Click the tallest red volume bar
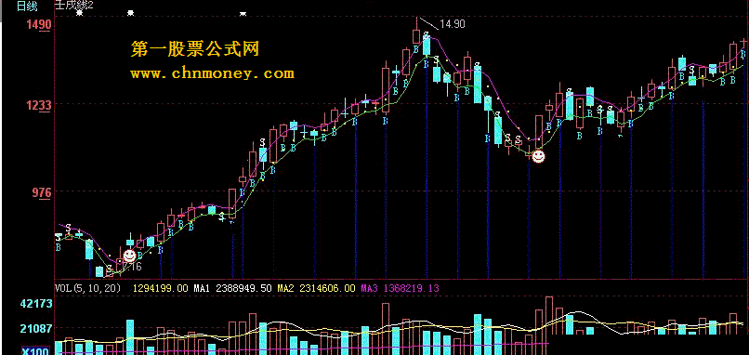Screen dimensions: 749x355 549,315
